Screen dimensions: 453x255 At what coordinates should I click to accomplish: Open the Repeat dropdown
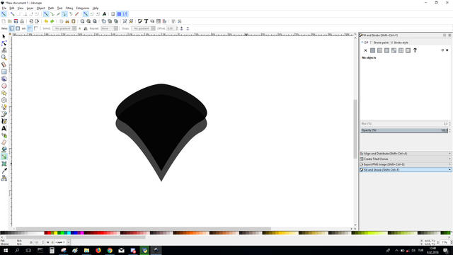(109, 28)
